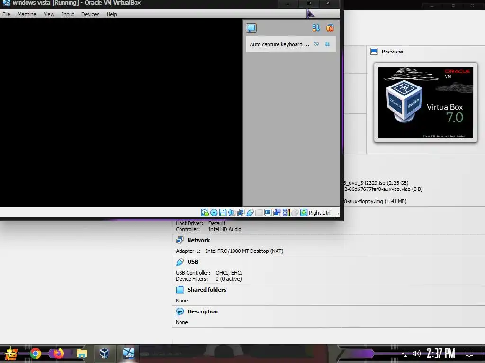Open File Explorer from taskbar
This screenshot has width=485, height=363.
pos(81,354)
